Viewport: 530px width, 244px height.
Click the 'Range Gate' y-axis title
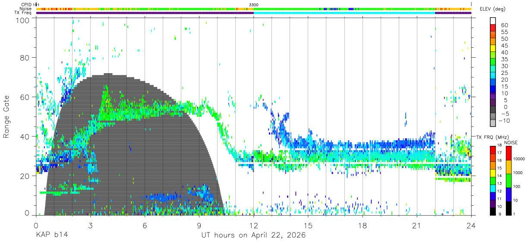pyautogui.click(x=7, y=117)
